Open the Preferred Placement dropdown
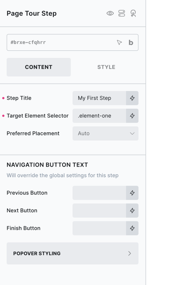Image resolution: width=169 pixels, height=285 pixels. [105, 133]
